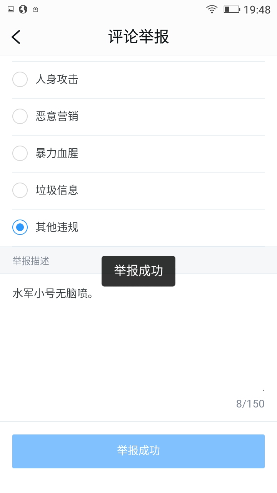Select the 恶意营销 radio button
Screen dimensions: 277x493
pos(20,116)
